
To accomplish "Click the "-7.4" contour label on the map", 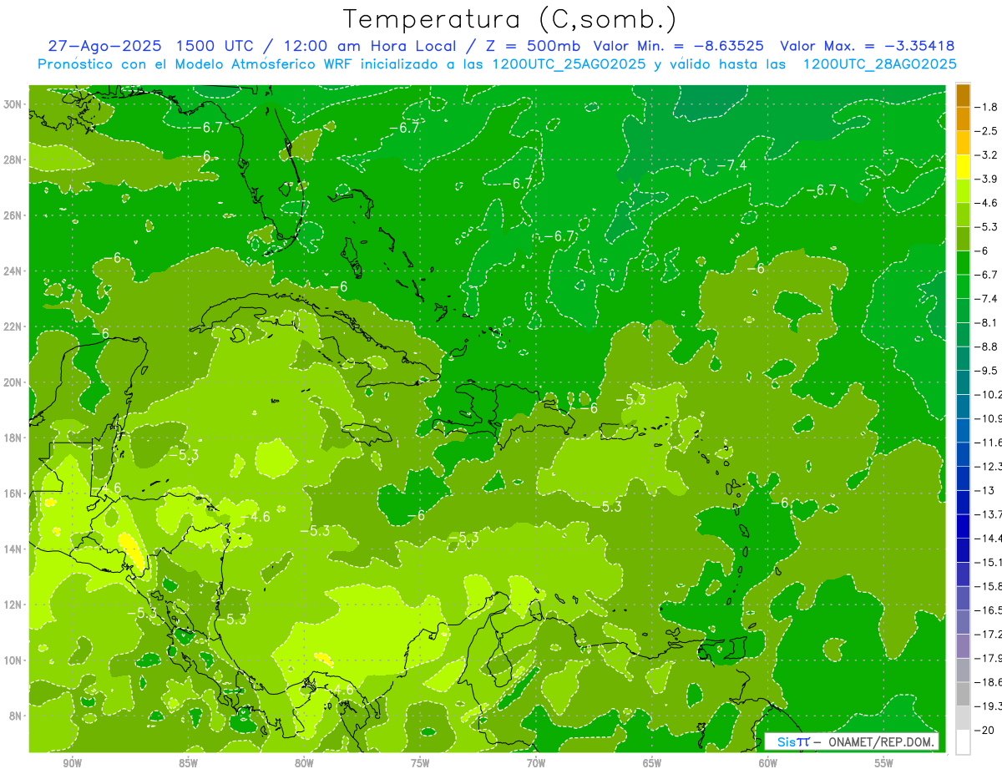I will 731,165.
